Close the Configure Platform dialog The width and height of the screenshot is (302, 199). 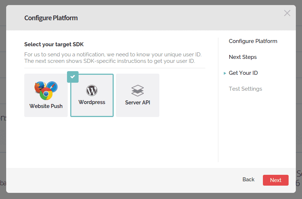pyautogui.click(x=287, y=13)
